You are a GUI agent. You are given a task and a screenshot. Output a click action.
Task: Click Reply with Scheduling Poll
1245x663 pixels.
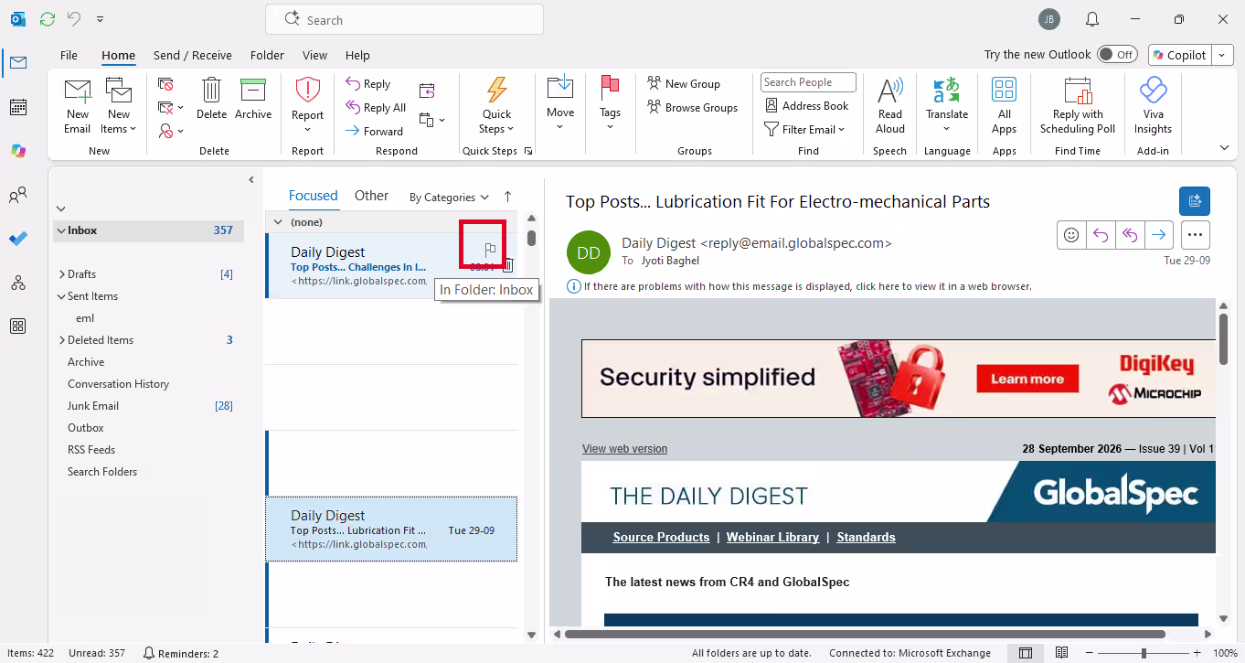pos(1078,104)
